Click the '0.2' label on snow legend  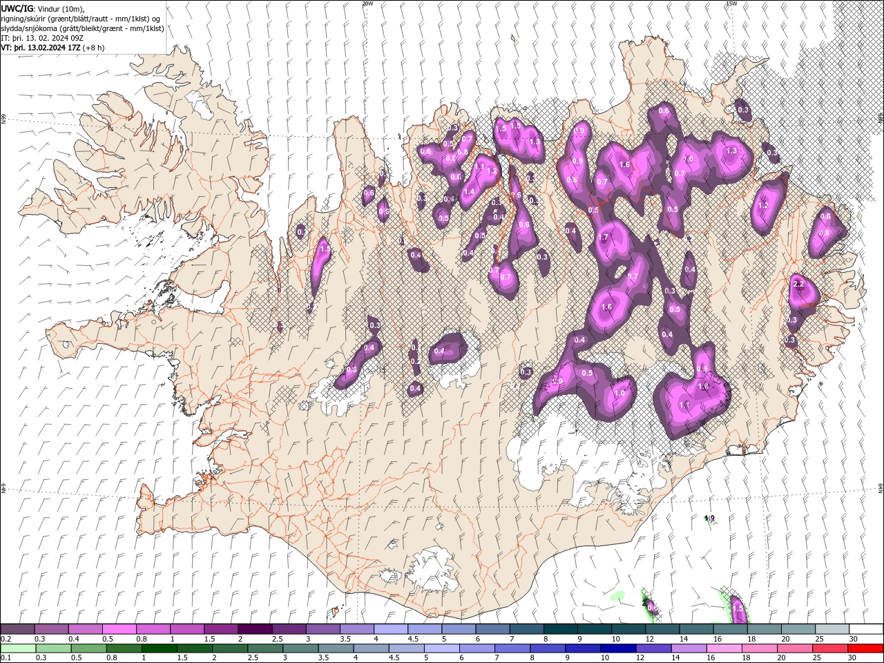pos(6,640)
